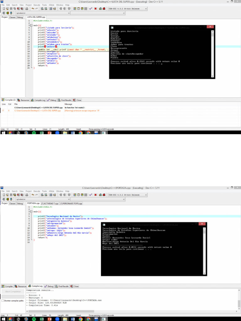Click Save All icon in PORTADA window toolbar
The width and height of the screenshot is (241, 321).
coord(14,195)
